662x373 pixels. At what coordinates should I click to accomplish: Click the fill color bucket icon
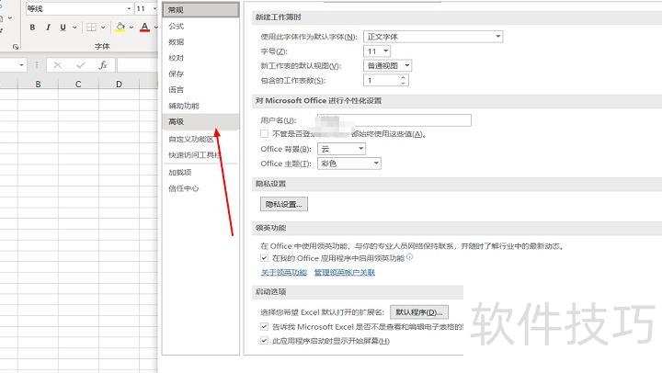120,28
